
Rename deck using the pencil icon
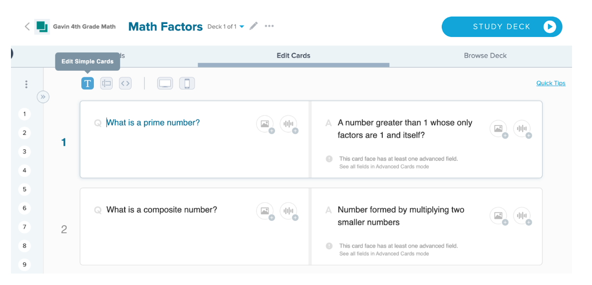pyautogui.click(x=254, y=26)
